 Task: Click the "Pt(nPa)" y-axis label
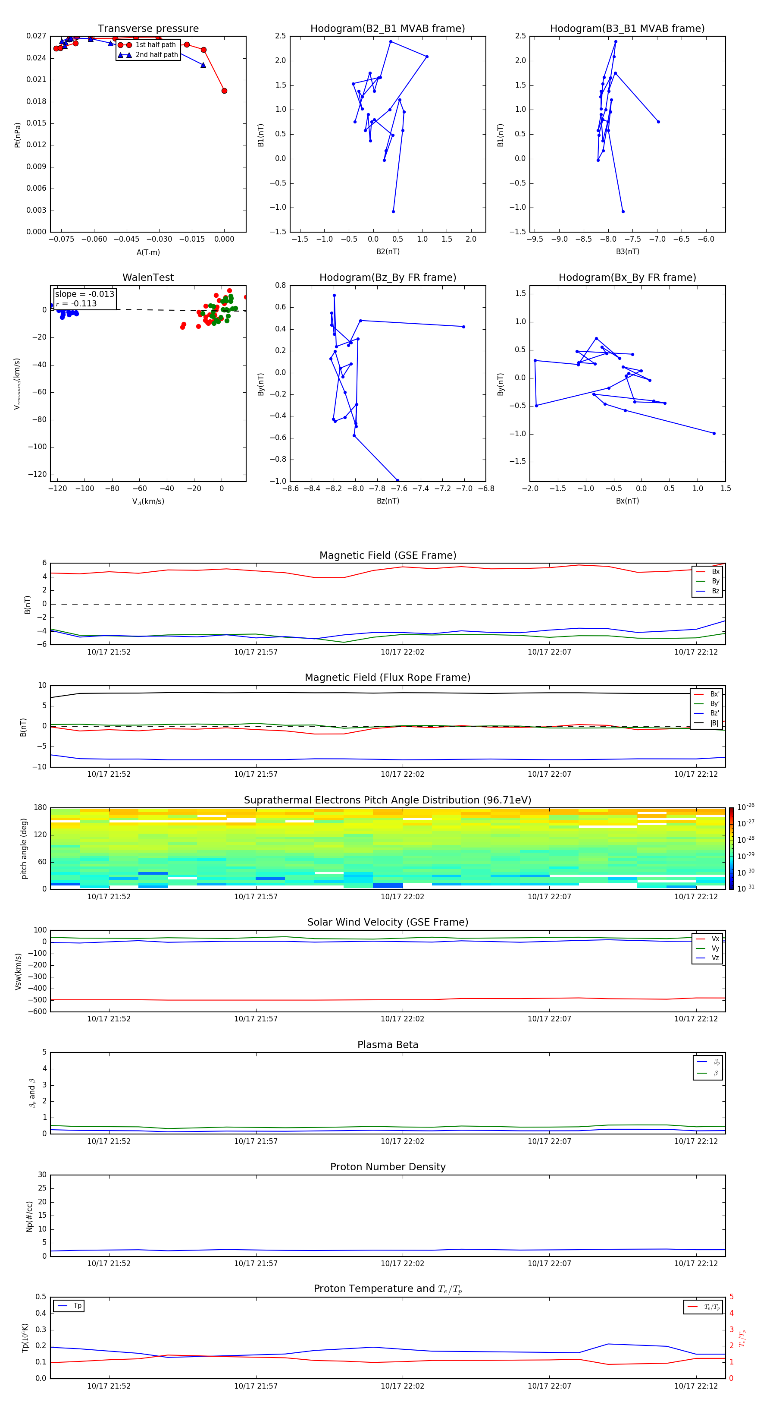(x=18, y=135)
